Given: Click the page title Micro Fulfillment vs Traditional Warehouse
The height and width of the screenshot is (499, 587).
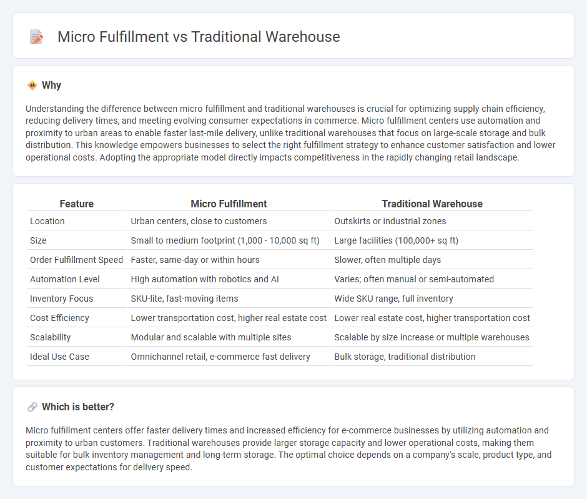Looking at the screenshot, I should point(199,37).
